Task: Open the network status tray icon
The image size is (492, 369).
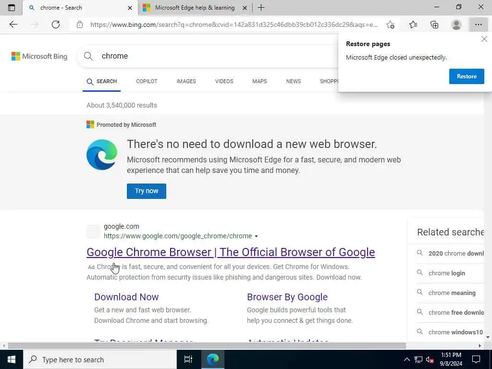Action: (418, 359)
